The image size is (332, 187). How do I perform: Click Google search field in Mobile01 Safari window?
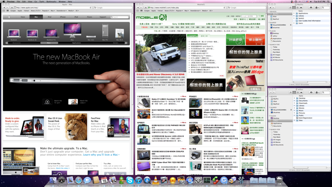point(247,7)
